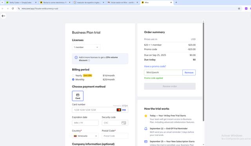Open the tab search dropdown arrow
Image resolution: width=251 pixels, height=146 pixels.
click(x=2, y=2)
